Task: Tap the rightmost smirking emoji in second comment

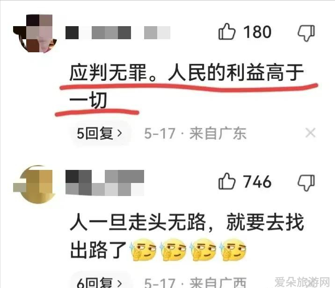Action: tap(233, 250)
